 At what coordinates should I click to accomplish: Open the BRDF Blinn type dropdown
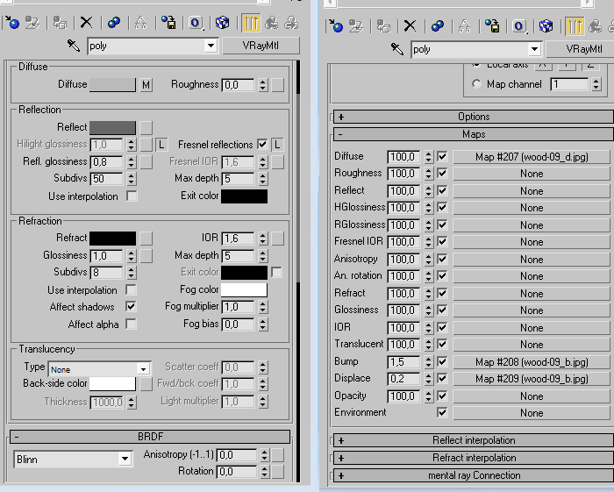(72, 459)
